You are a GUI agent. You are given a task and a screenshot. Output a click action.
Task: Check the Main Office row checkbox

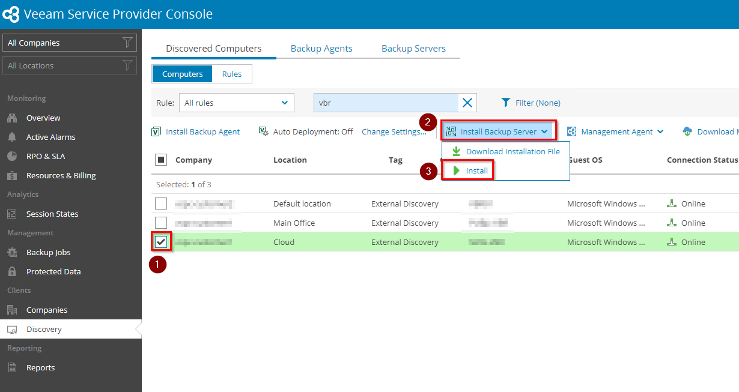pyautogui.click(x=161, y=223)
